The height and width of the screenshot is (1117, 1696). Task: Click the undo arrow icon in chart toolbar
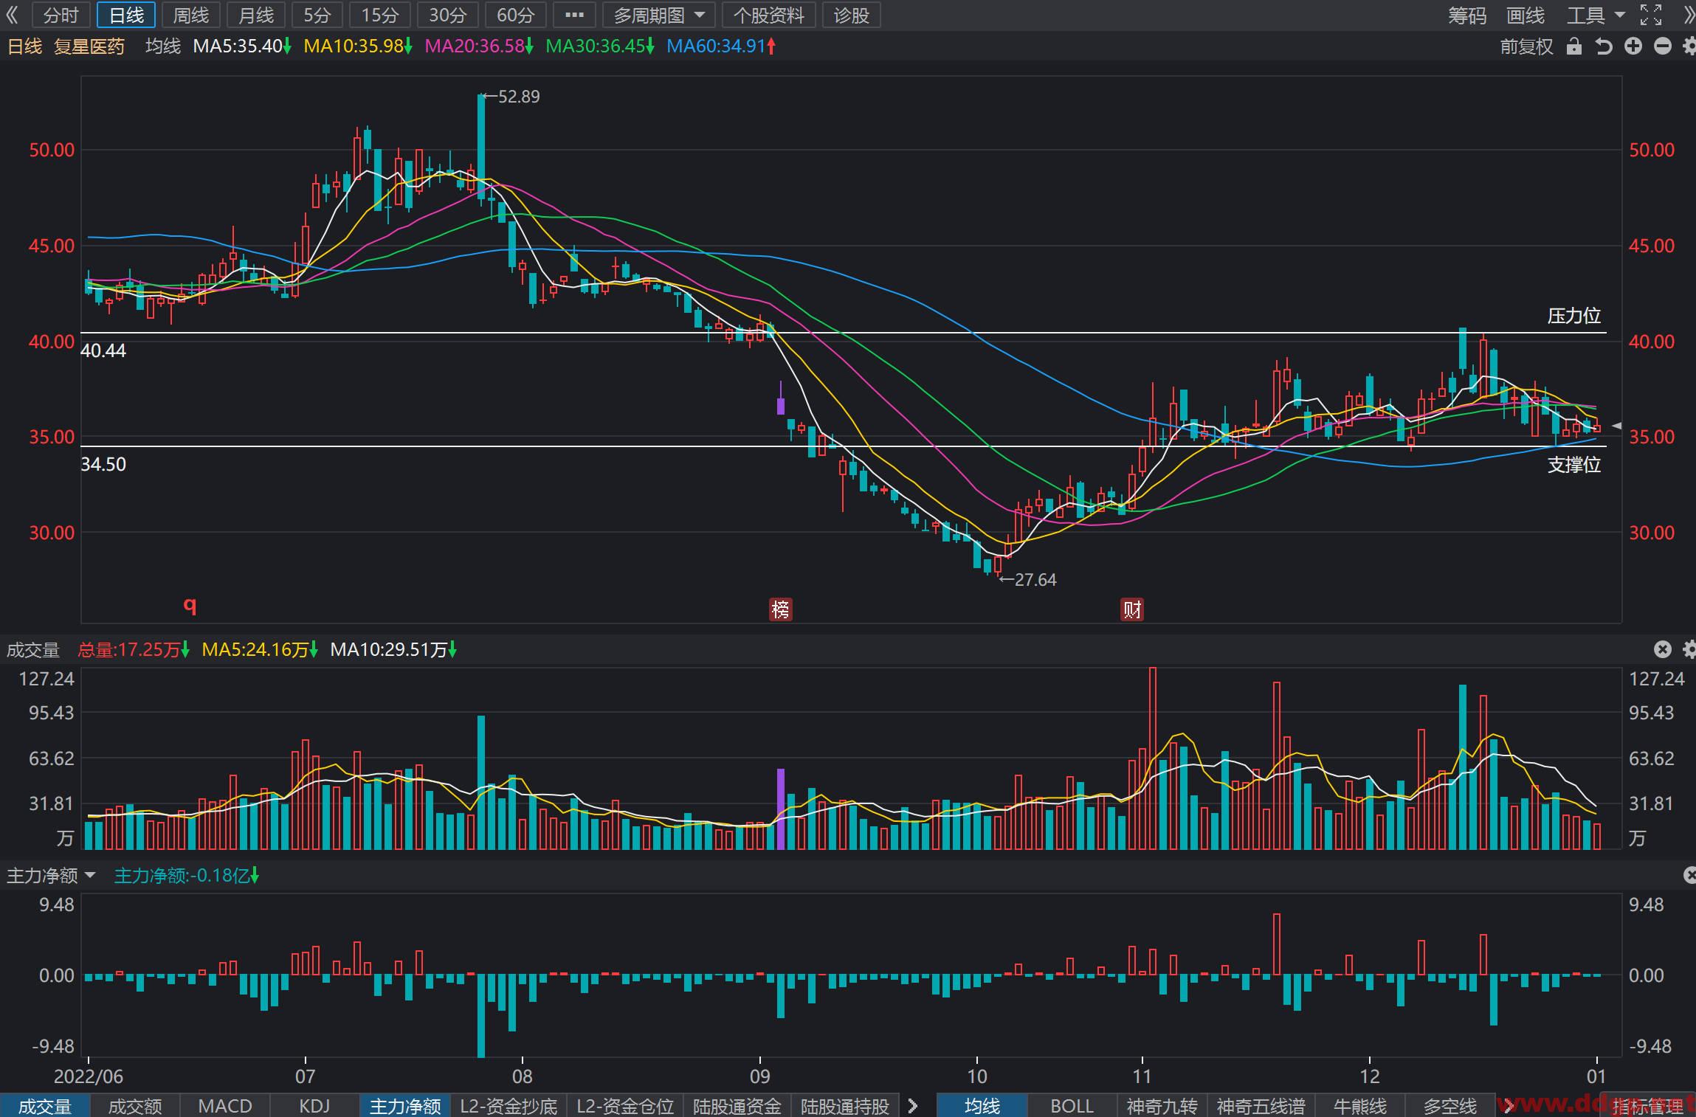pos(1604,46)
